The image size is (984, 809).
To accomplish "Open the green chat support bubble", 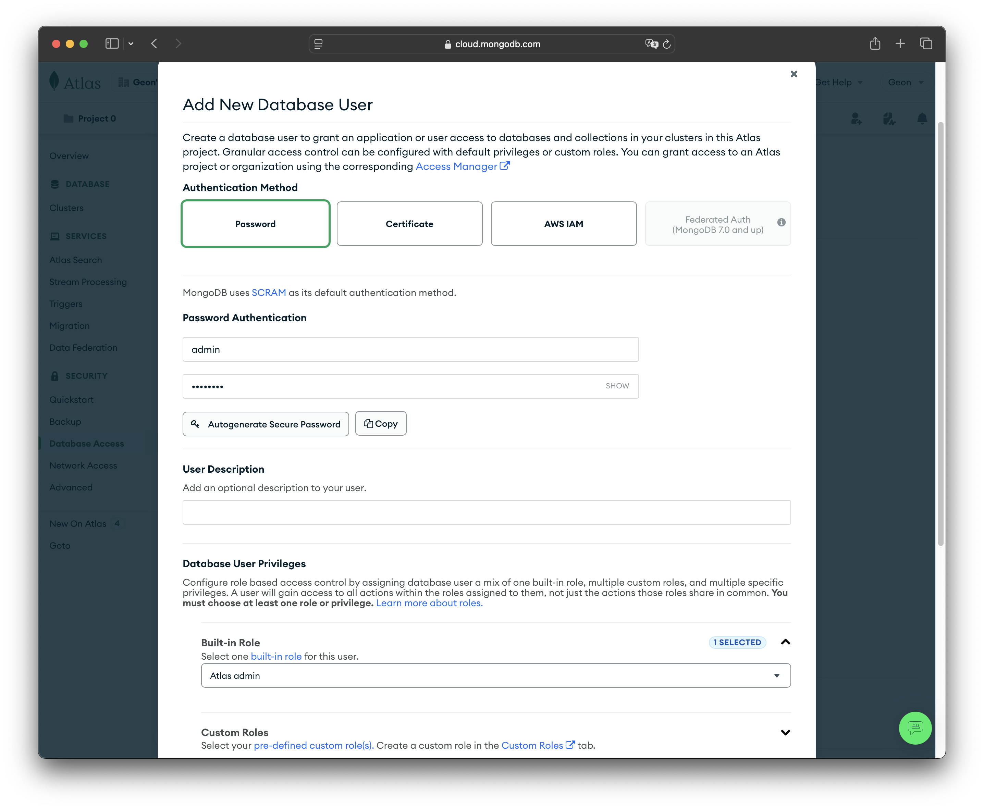I will click(914, 728).
